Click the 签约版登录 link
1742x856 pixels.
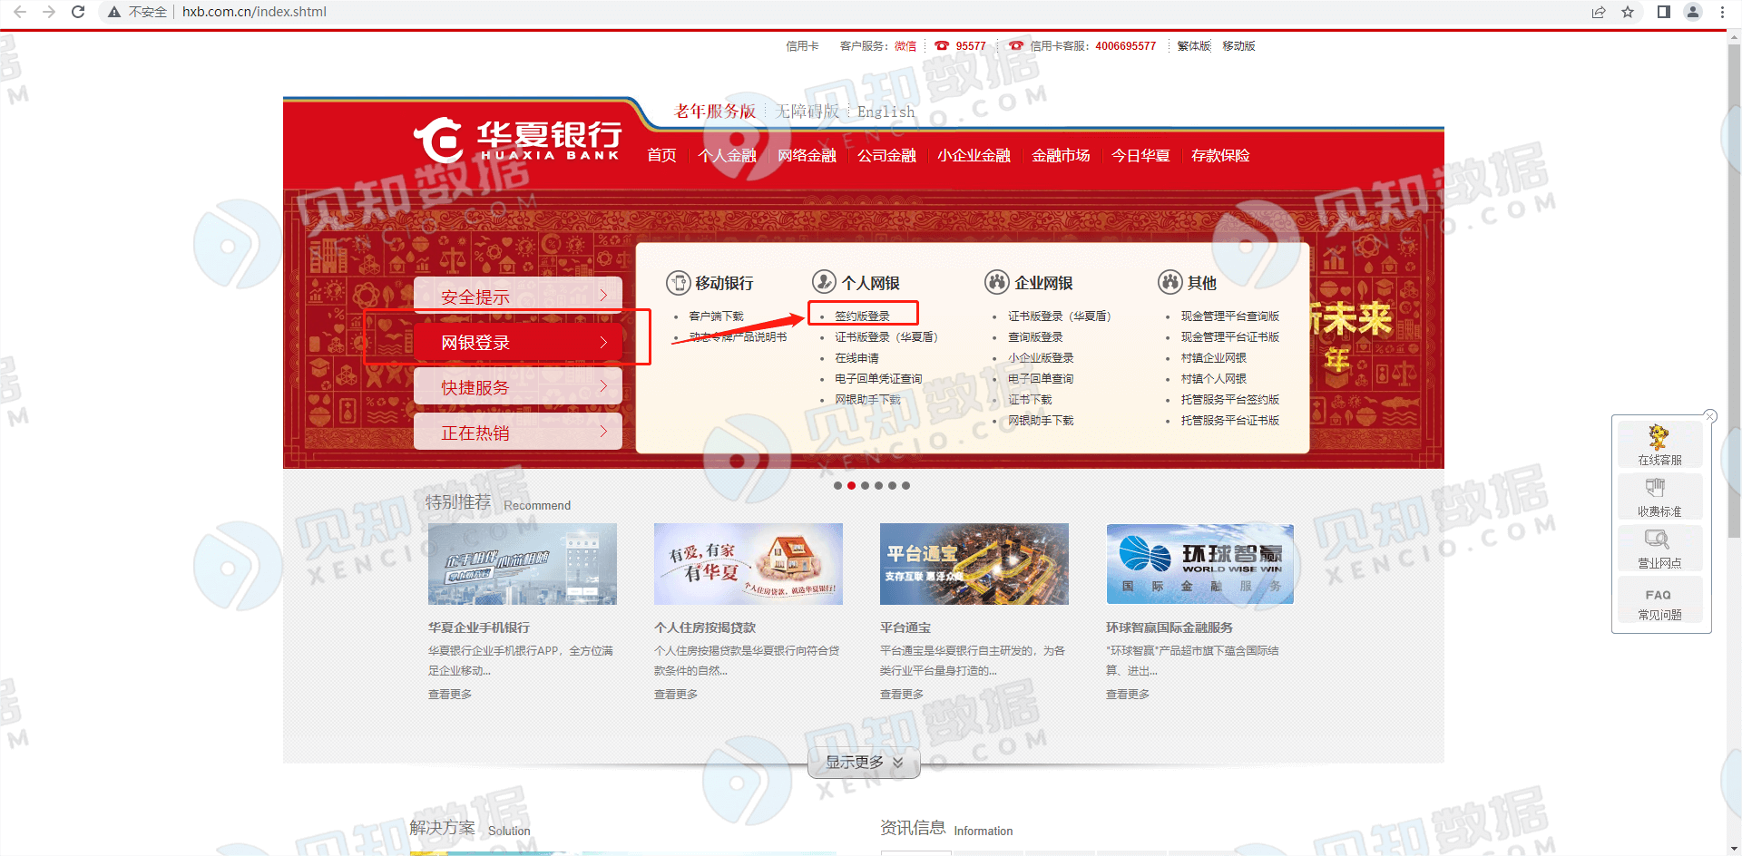tap(862, 316)
